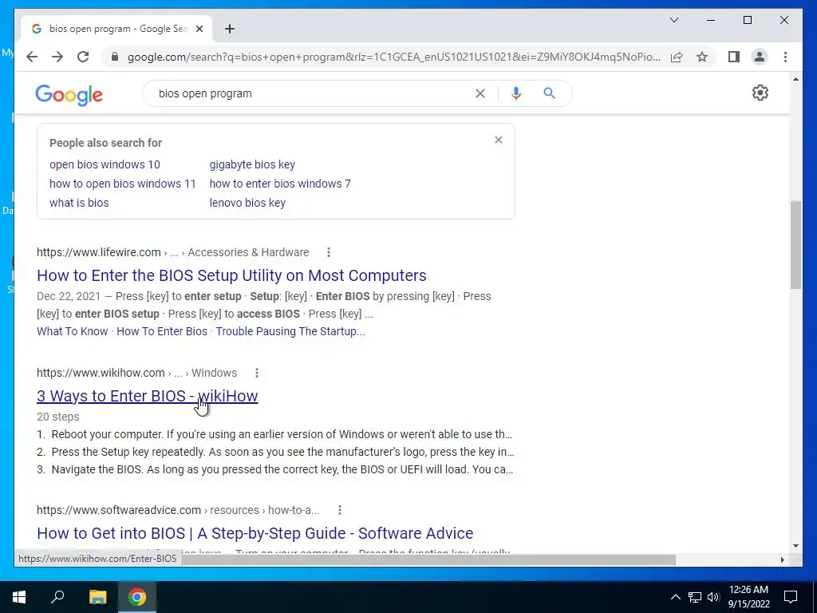Search for gigabyte bios key
817x613 pixels.
click(x=252, y=164)
